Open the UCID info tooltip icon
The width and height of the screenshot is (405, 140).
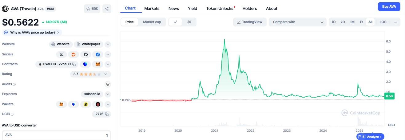pos(12,114)
